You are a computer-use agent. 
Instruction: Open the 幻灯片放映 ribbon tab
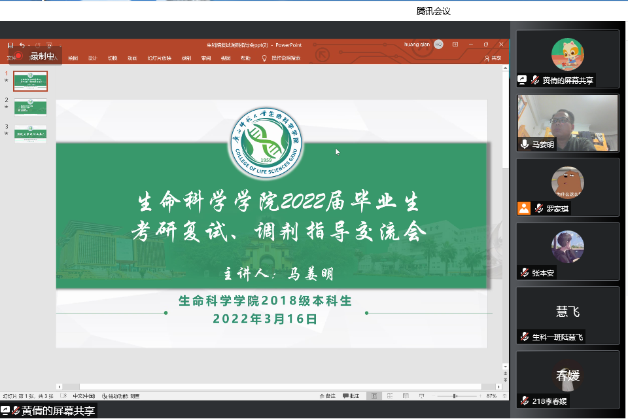coord(159,58)
